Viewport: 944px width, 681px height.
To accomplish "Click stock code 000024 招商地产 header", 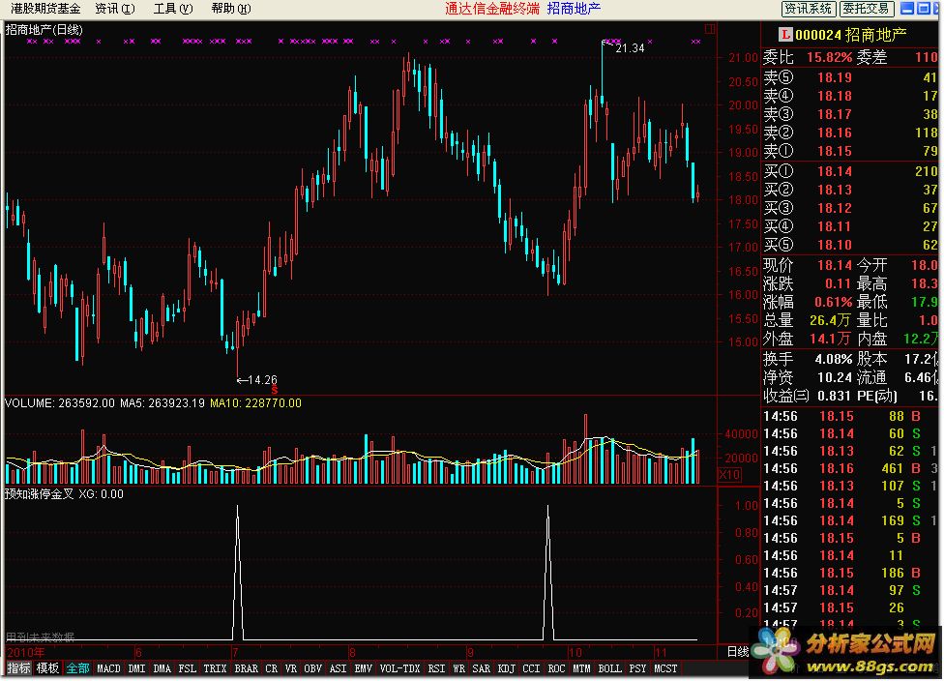I will (851, 35).
